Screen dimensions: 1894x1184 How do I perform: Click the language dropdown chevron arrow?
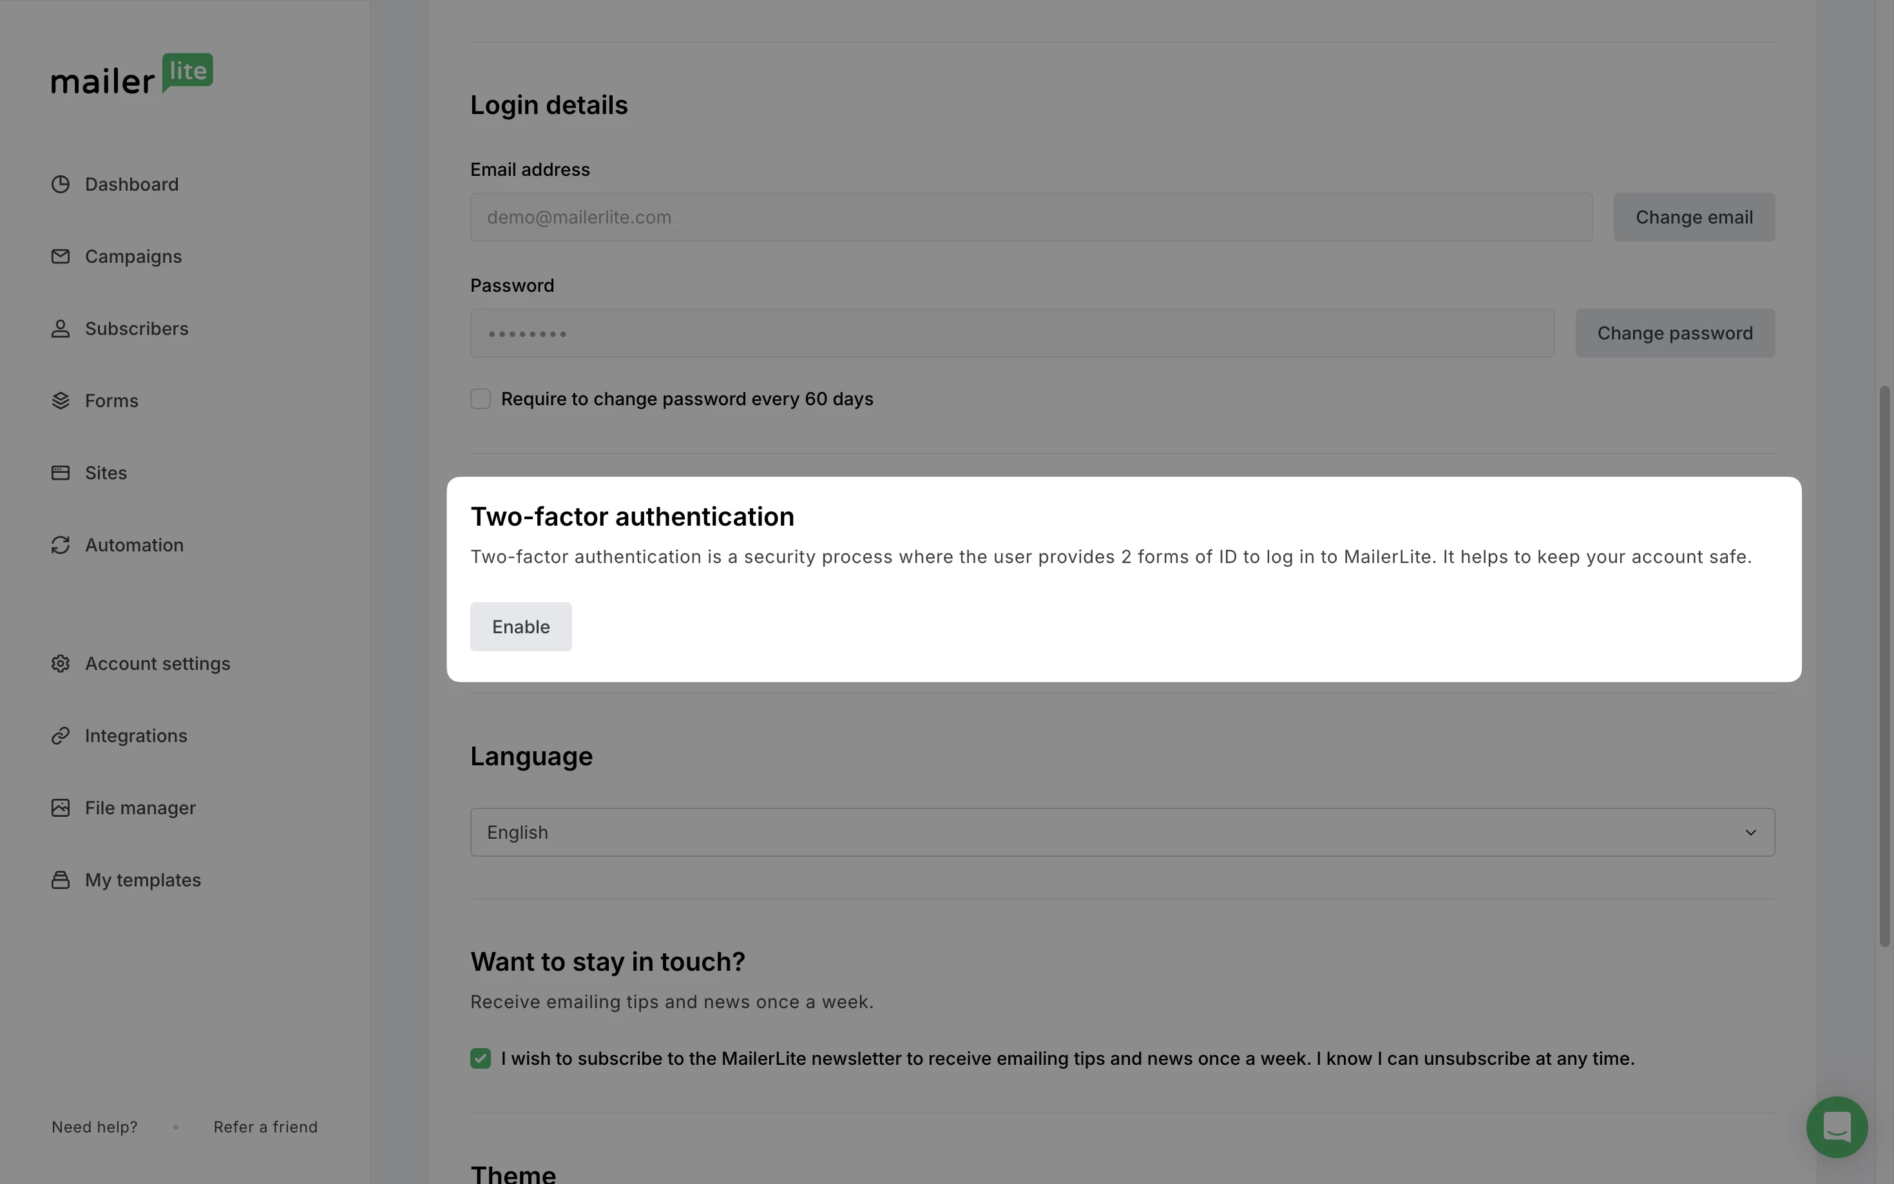click(1750, 832)
